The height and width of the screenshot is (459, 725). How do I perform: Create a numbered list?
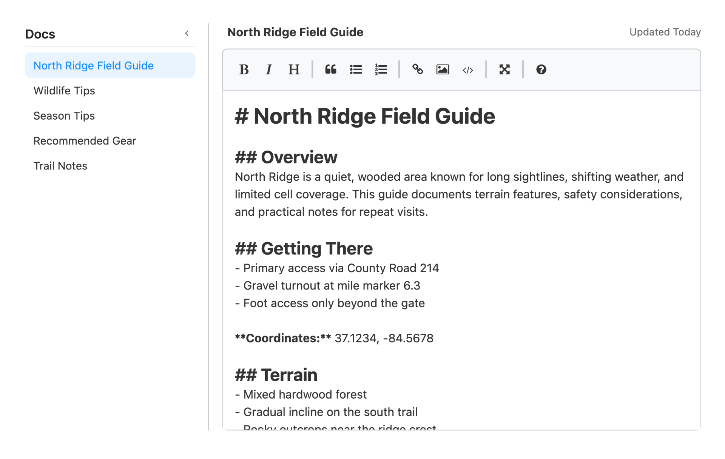point(381,69)
